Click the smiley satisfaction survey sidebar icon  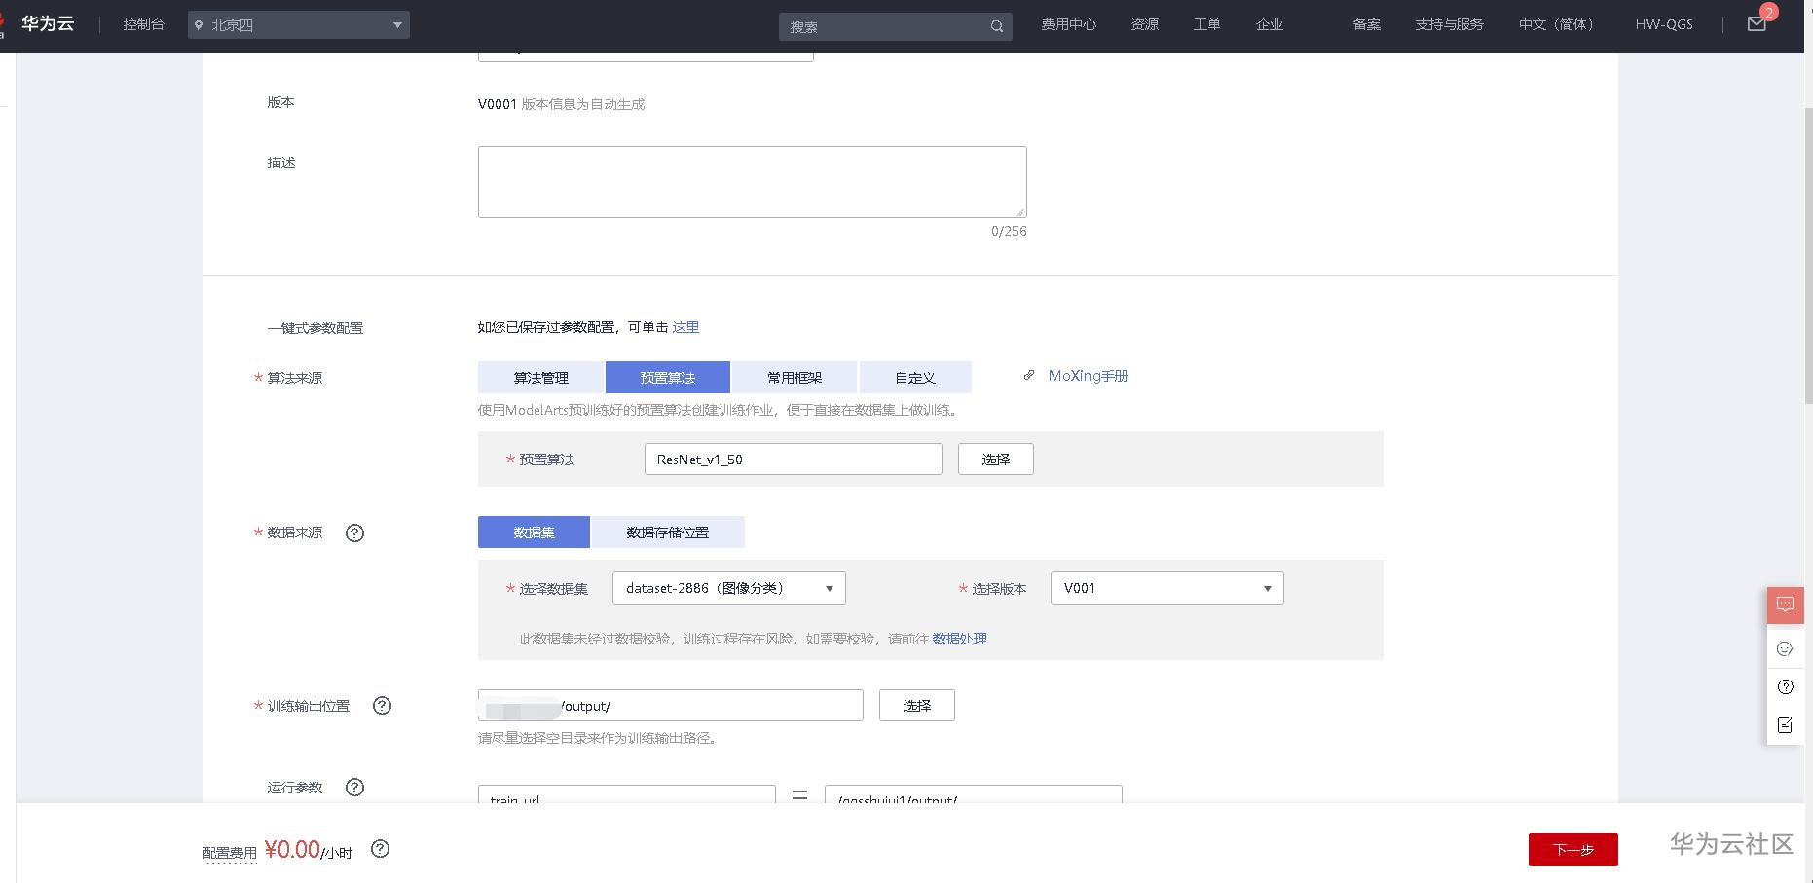(x=1786, y=648)
